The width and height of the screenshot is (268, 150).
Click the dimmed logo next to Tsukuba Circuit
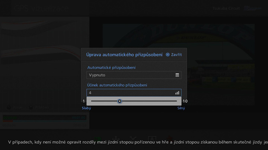[x=250, y=8]
